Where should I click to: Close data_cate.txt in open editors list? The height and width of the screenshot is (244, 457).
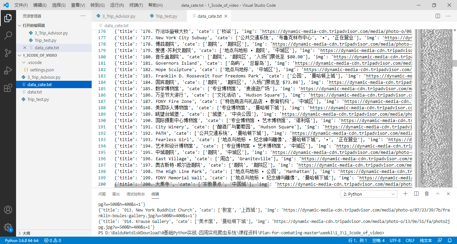pyautogui.click(x=25, y=48)
